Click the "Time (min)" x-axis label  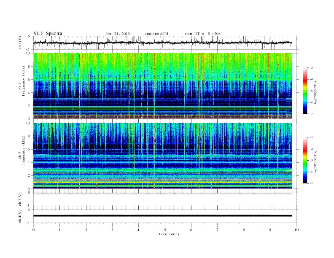tap(169, 234)
